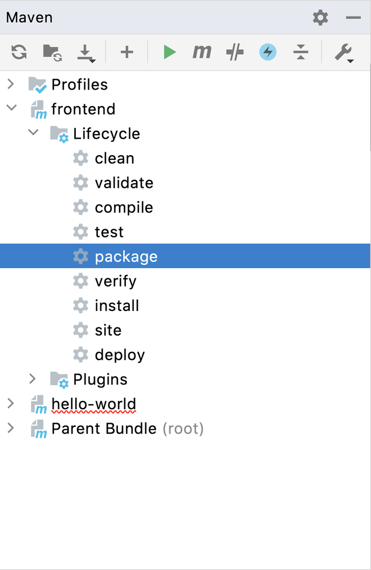Click Execute Maven Goal 'm' icon
The image size is (371, 570).
point(201,52)
